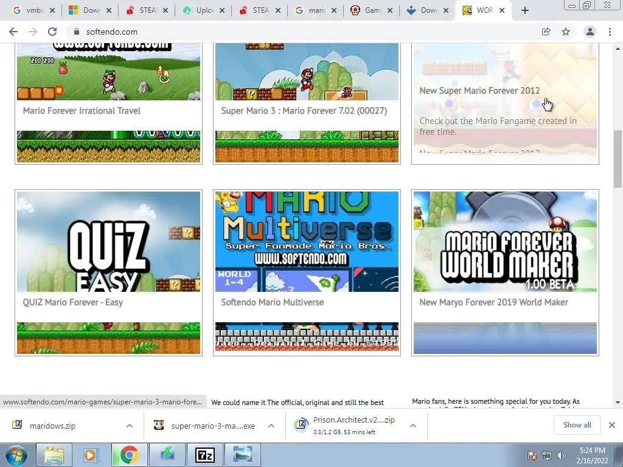
Task: Expand options for Prison.Architect download
Action: point(413,426)
